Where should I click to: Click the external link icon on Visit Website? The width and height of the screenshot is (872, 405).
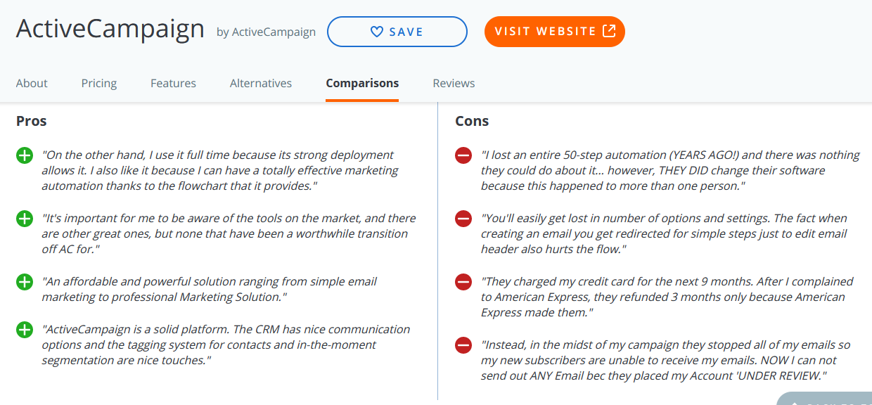(609, 31)
